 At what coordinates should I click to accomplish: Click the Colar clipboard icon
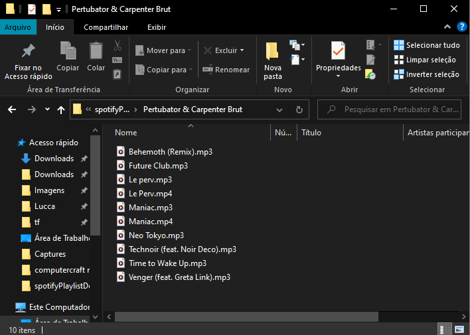click(96, 50)
